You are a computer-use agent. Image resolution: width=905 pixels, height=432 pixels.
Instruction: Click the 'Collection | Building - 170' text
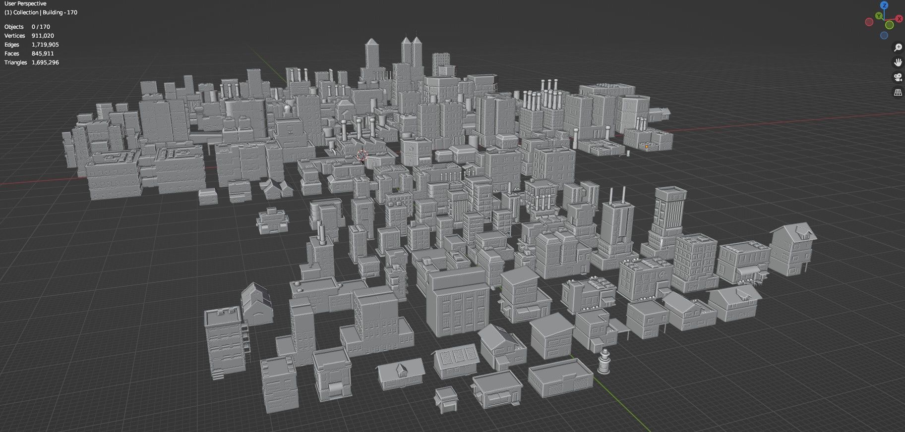tap(46, 12)
